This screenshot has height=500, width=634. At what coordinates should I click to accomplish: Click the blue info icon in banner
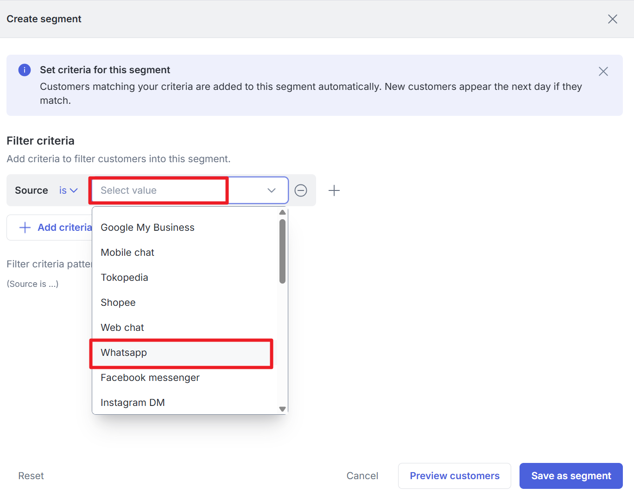point(25,70)
